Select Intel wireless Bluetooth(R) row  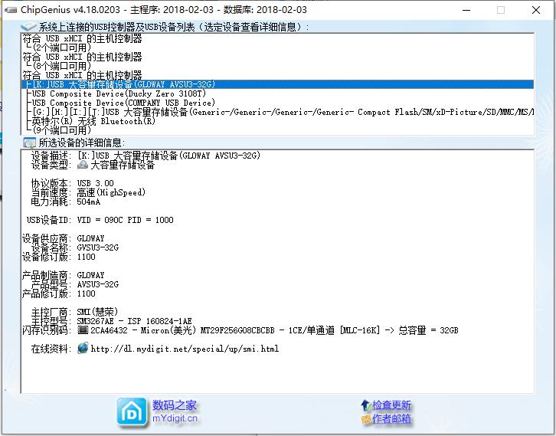pyautogui.click(x=278, y=121)
